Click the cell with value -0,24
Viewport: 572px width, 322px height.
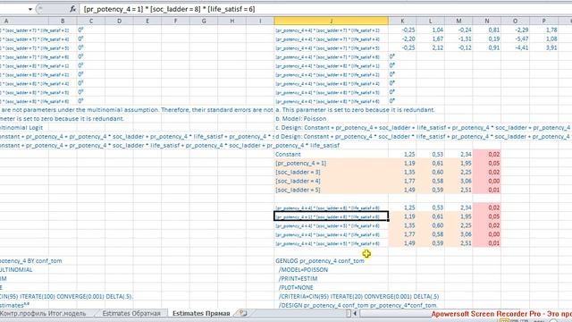pyautogui.click(x=458, y=30)
